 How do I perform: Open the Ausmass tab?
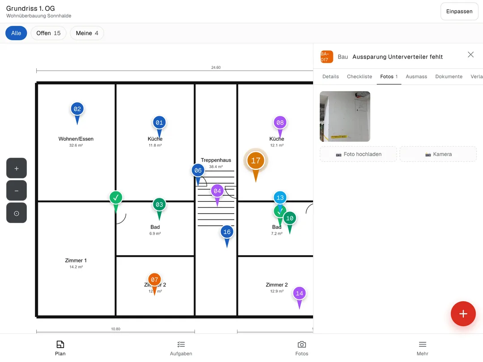click(x=416, y=77)
